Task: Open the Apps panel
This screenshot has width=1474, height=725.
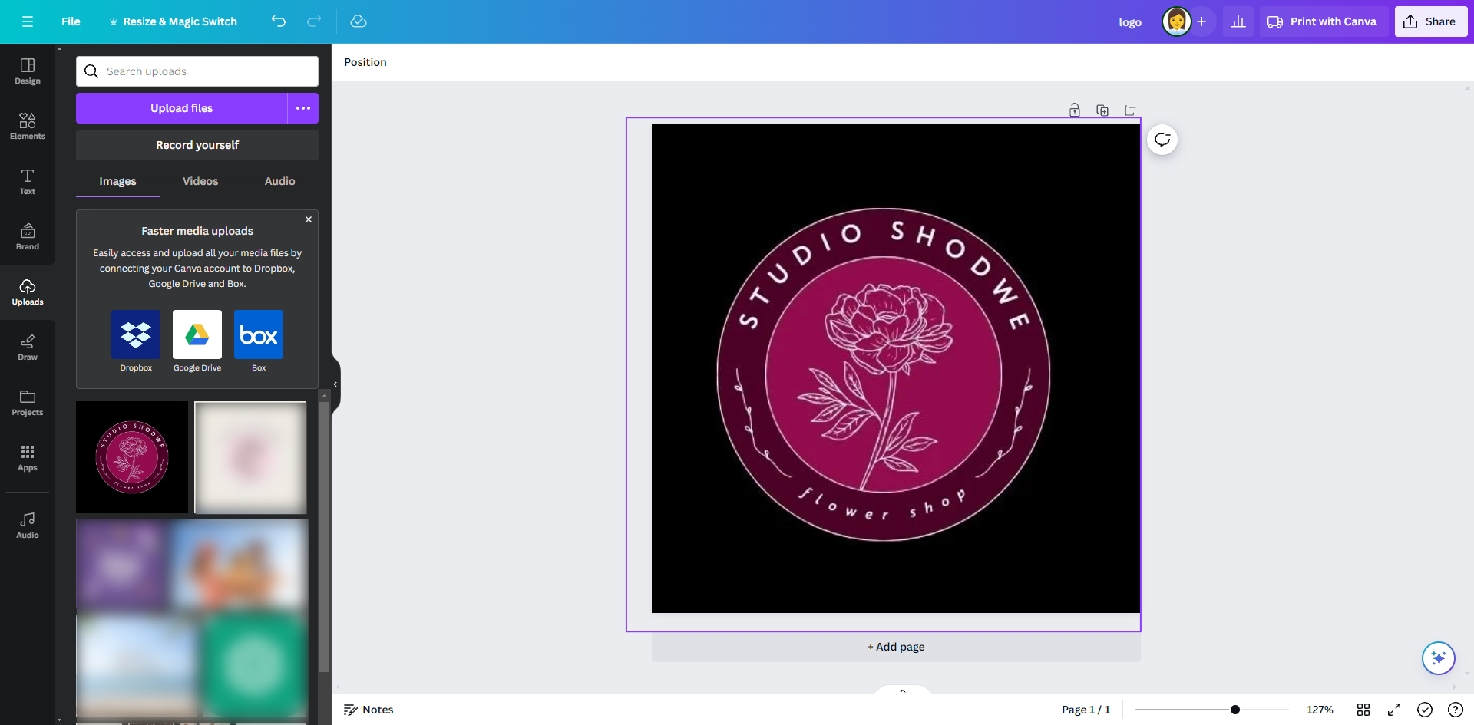Action: tap(28, 458)
